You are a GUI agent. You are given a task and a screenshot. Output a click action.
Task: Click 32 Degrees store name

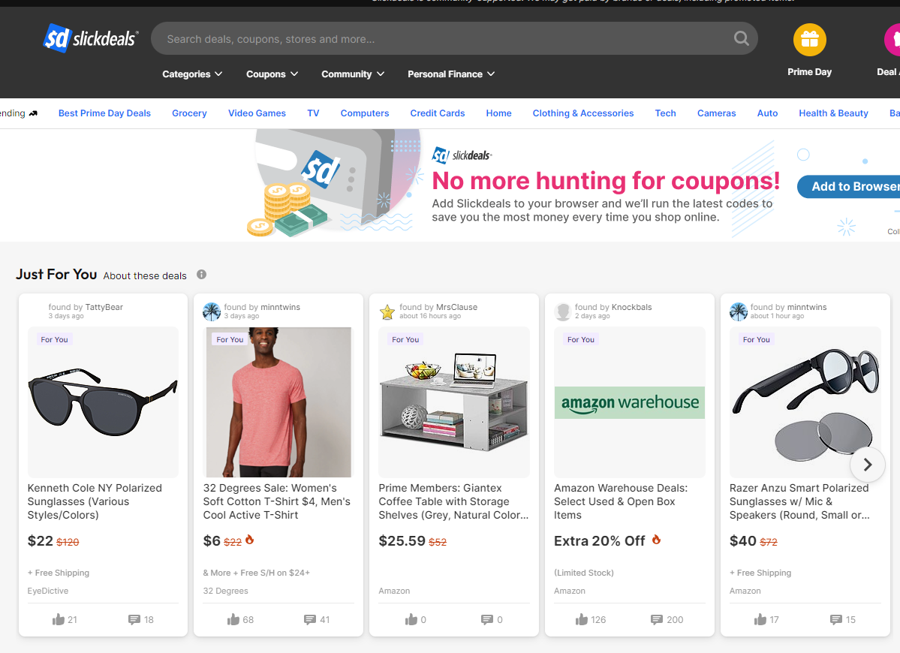[226, 591]
